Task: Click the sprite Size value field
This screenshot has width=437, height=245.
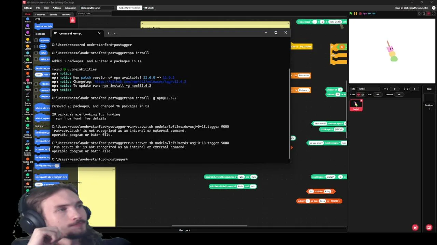Action: (378, 95)
